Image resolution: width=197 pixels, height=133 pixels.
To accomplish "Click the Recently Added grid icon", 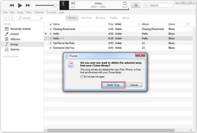I will (7, 29).
